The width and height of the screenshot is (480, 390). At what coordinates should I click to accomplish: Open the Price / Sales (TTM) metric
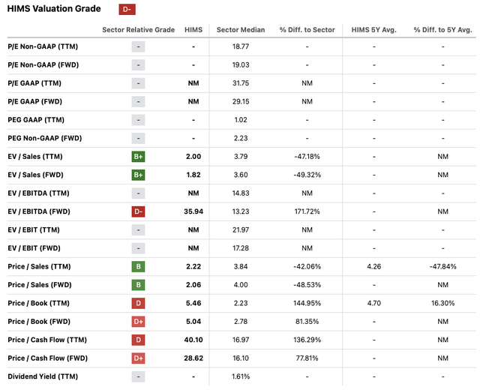39,267
